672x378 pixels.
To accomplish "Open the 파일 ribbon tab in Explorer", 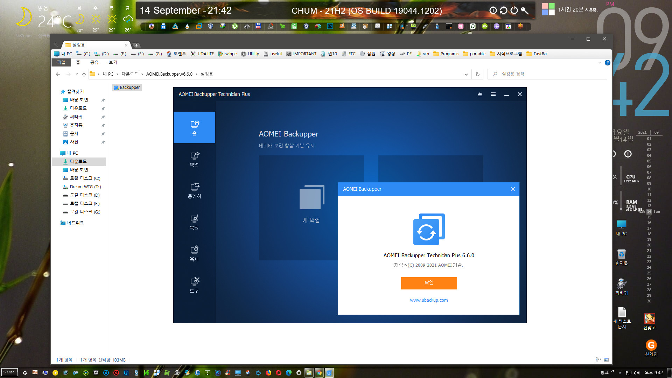I will coord(61,62).
